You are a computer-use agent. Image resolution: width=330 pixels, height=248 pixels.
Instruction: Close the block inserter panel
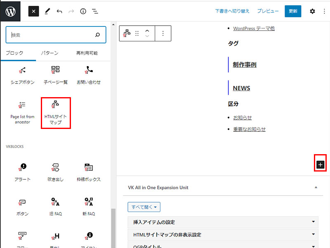[33, 11]
